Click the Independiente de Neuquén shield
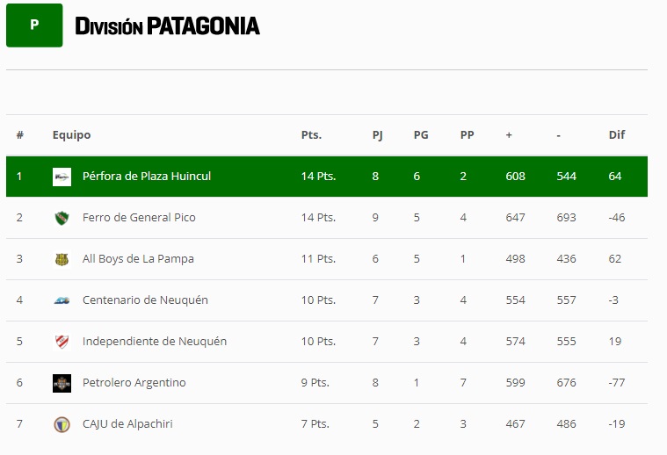 point(62,342)
